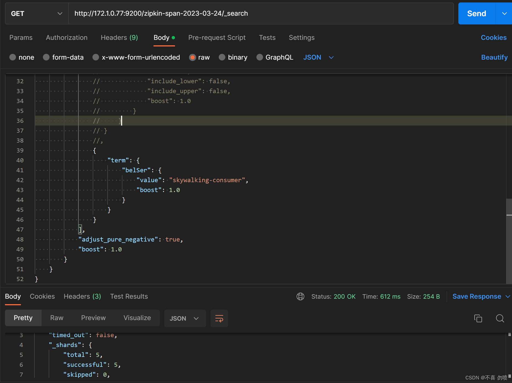Viewport: 512px width, 383px height.
Task: Expand the Save Response dropdown chevron
Action: tap(508, 296)
